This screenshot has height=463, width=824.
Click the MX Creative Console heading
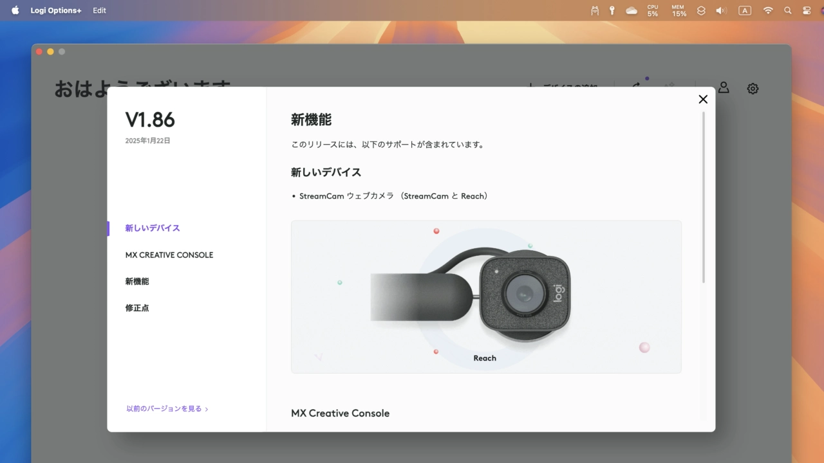(340, 413)
